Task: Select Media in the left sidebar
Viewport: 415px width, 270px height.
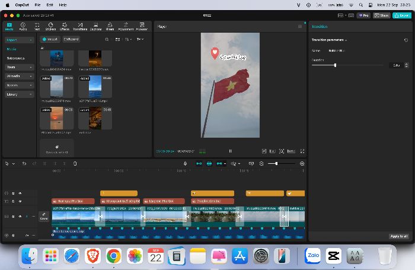Action: (x=12, y=49)
